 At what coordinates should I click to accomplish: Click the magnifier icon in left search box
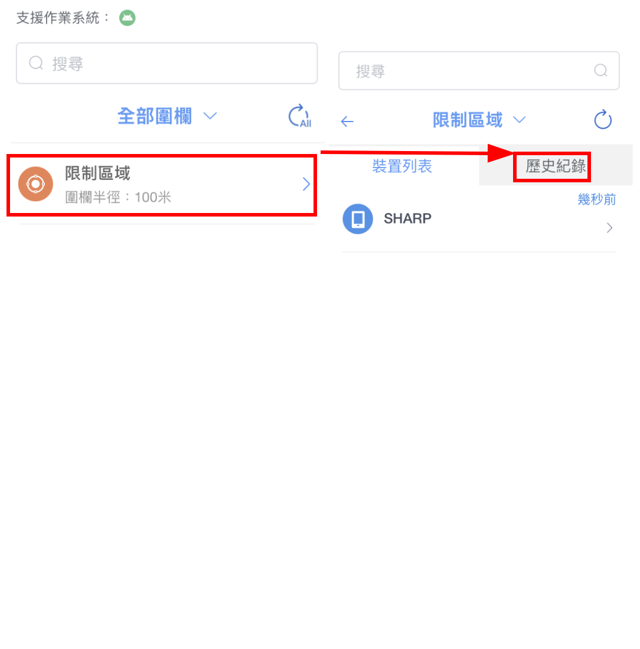(36, 63)
